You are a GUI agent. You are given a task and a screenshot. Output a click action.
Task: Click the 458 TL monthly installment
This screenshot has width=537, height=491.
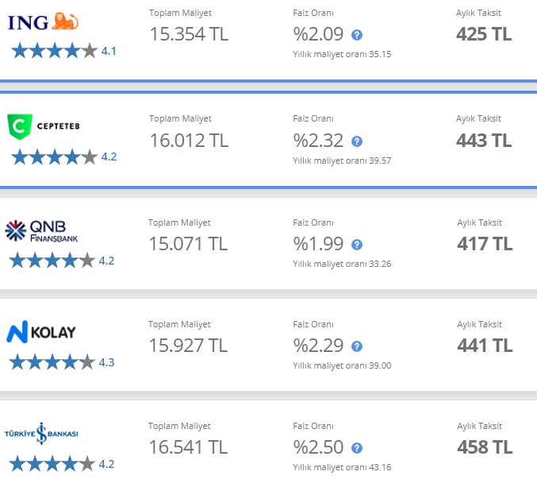[x=485, y=447]
